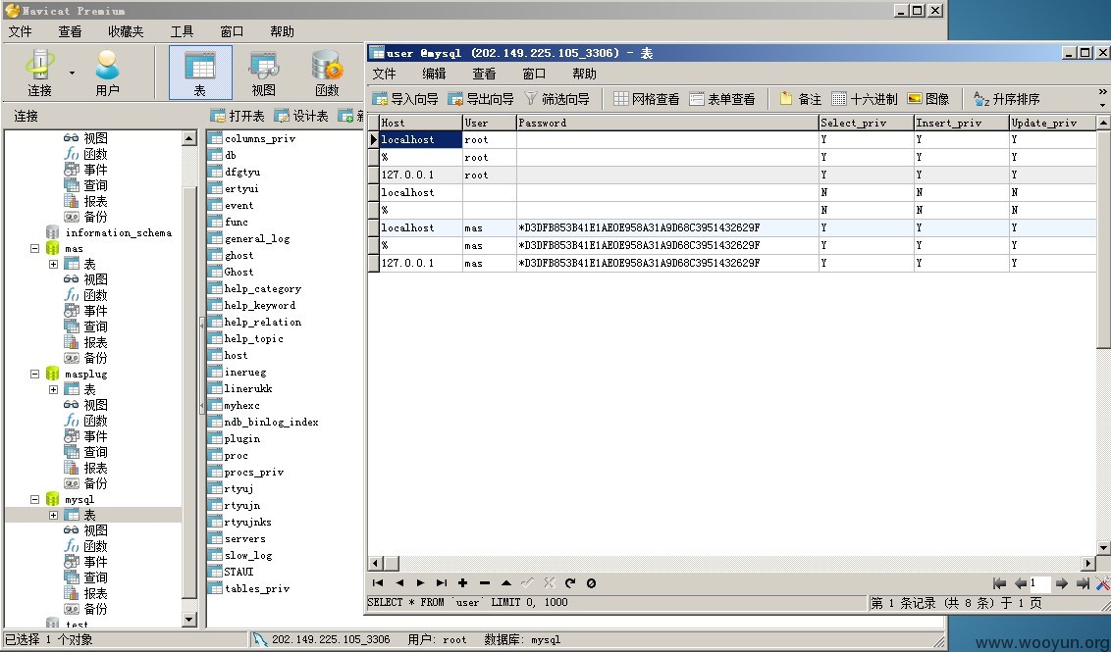The height and width of the screenshot is (652, 1111).
Task: Open 工具 menu in main window
Action: [x=182, y=31]
